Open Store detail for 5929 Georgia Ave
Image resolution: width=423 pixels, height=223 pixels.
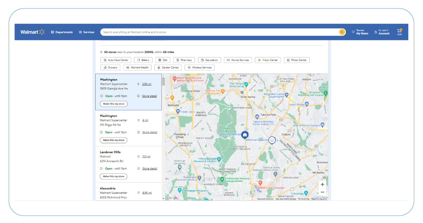149,96
